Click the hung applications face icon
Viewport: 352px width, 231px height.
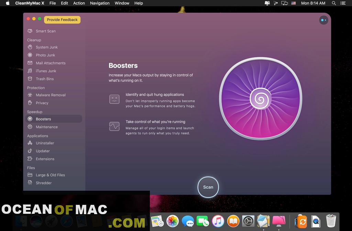tap(114, 99)
